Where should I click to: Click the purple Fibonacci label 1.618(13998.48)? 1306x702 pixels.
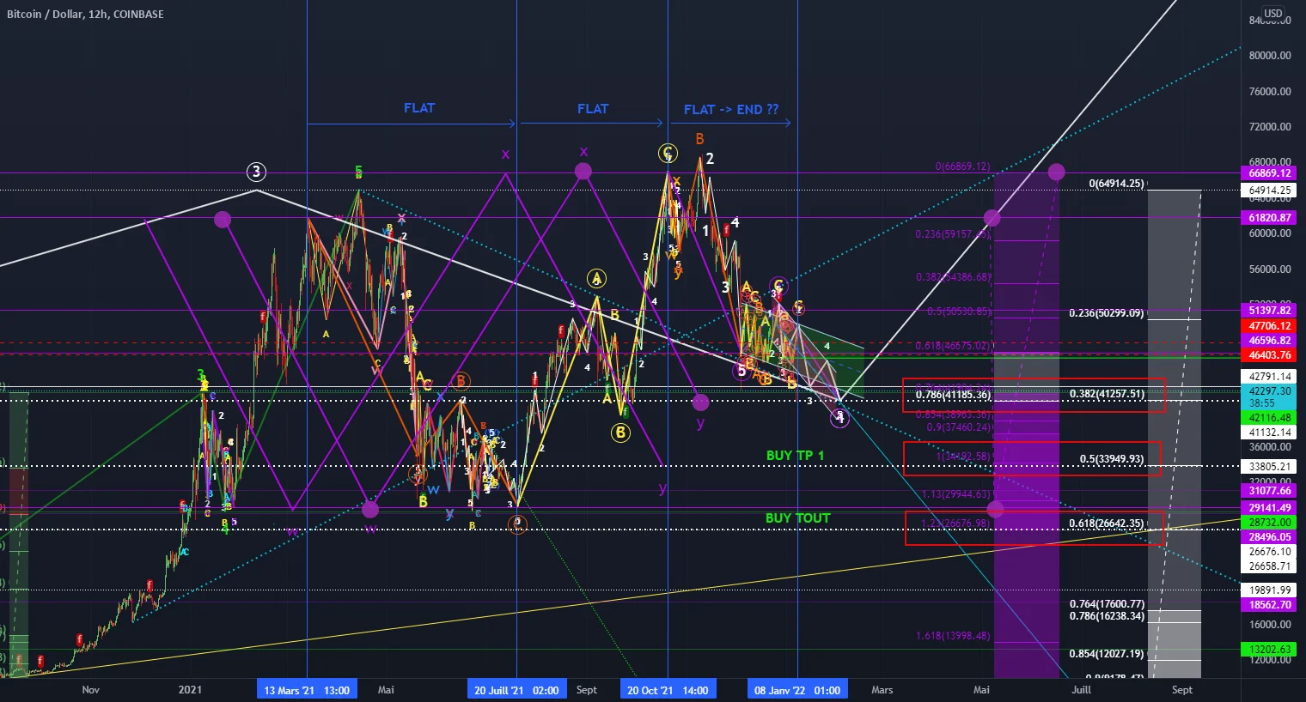(x=953, y=636)
